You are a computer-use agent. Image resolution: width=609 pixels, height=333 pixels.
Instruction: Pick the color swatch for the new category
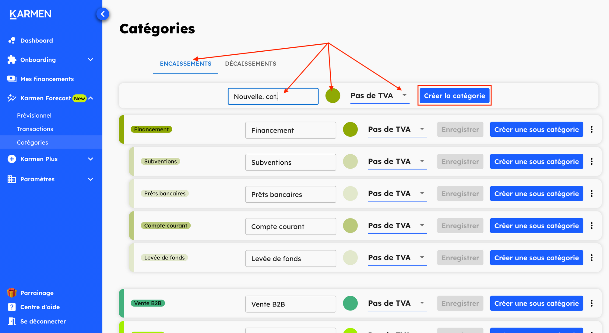coord(333,96)
